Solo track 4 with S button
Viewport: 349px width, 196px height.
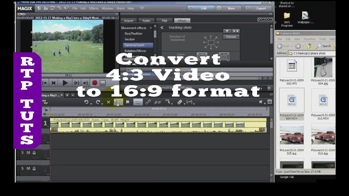click(22, 169)
